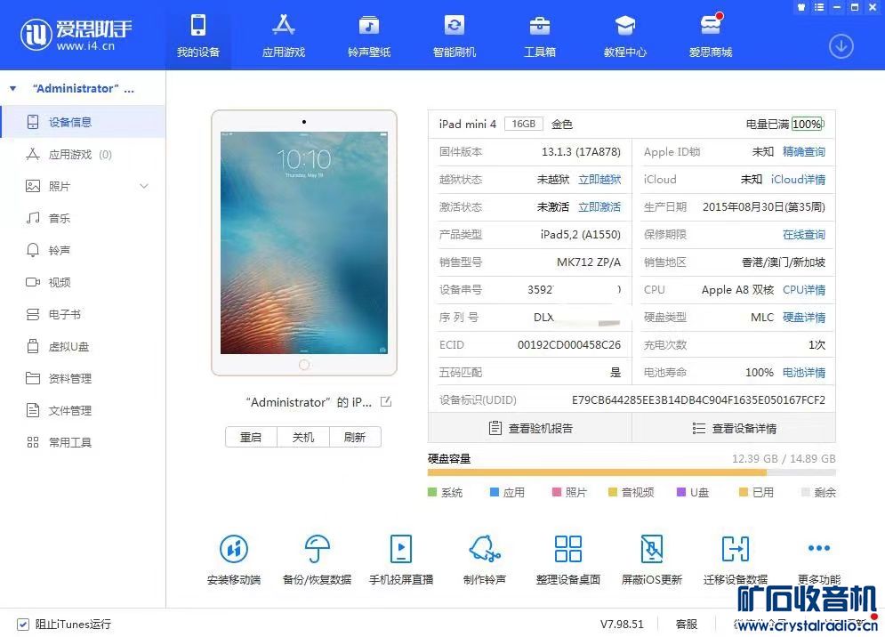
Task: Click the 刷新 button
Action: point(355,437)
